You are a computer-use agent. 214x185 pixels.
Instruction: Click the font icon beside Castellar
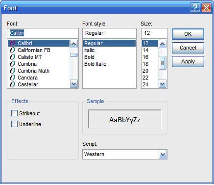[x=12, y=84]
